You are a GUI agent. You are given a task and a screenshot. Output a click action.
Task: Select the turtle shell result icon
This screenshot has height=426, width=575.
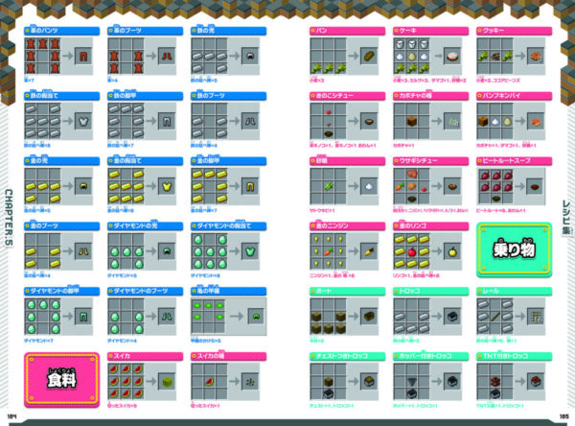point(256,317)
